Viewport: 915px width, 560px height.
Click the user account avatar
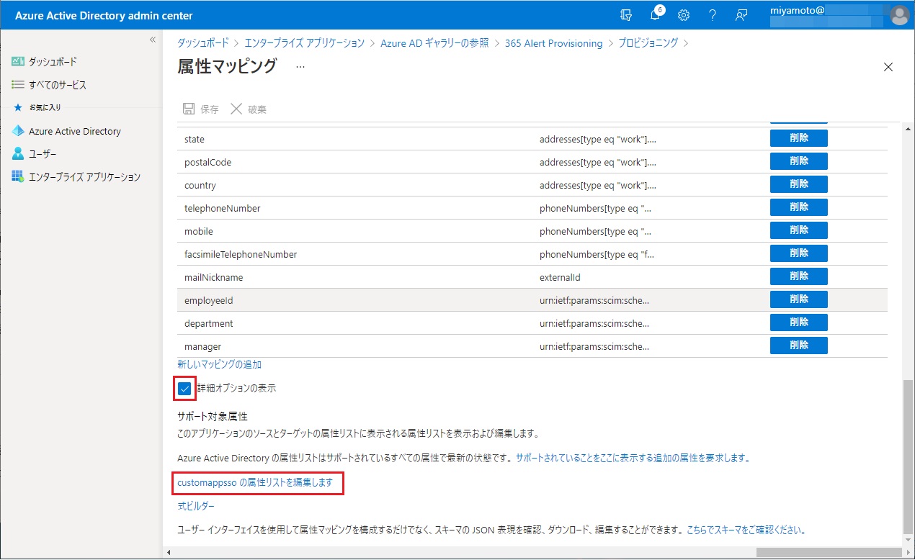coord(899,15)
